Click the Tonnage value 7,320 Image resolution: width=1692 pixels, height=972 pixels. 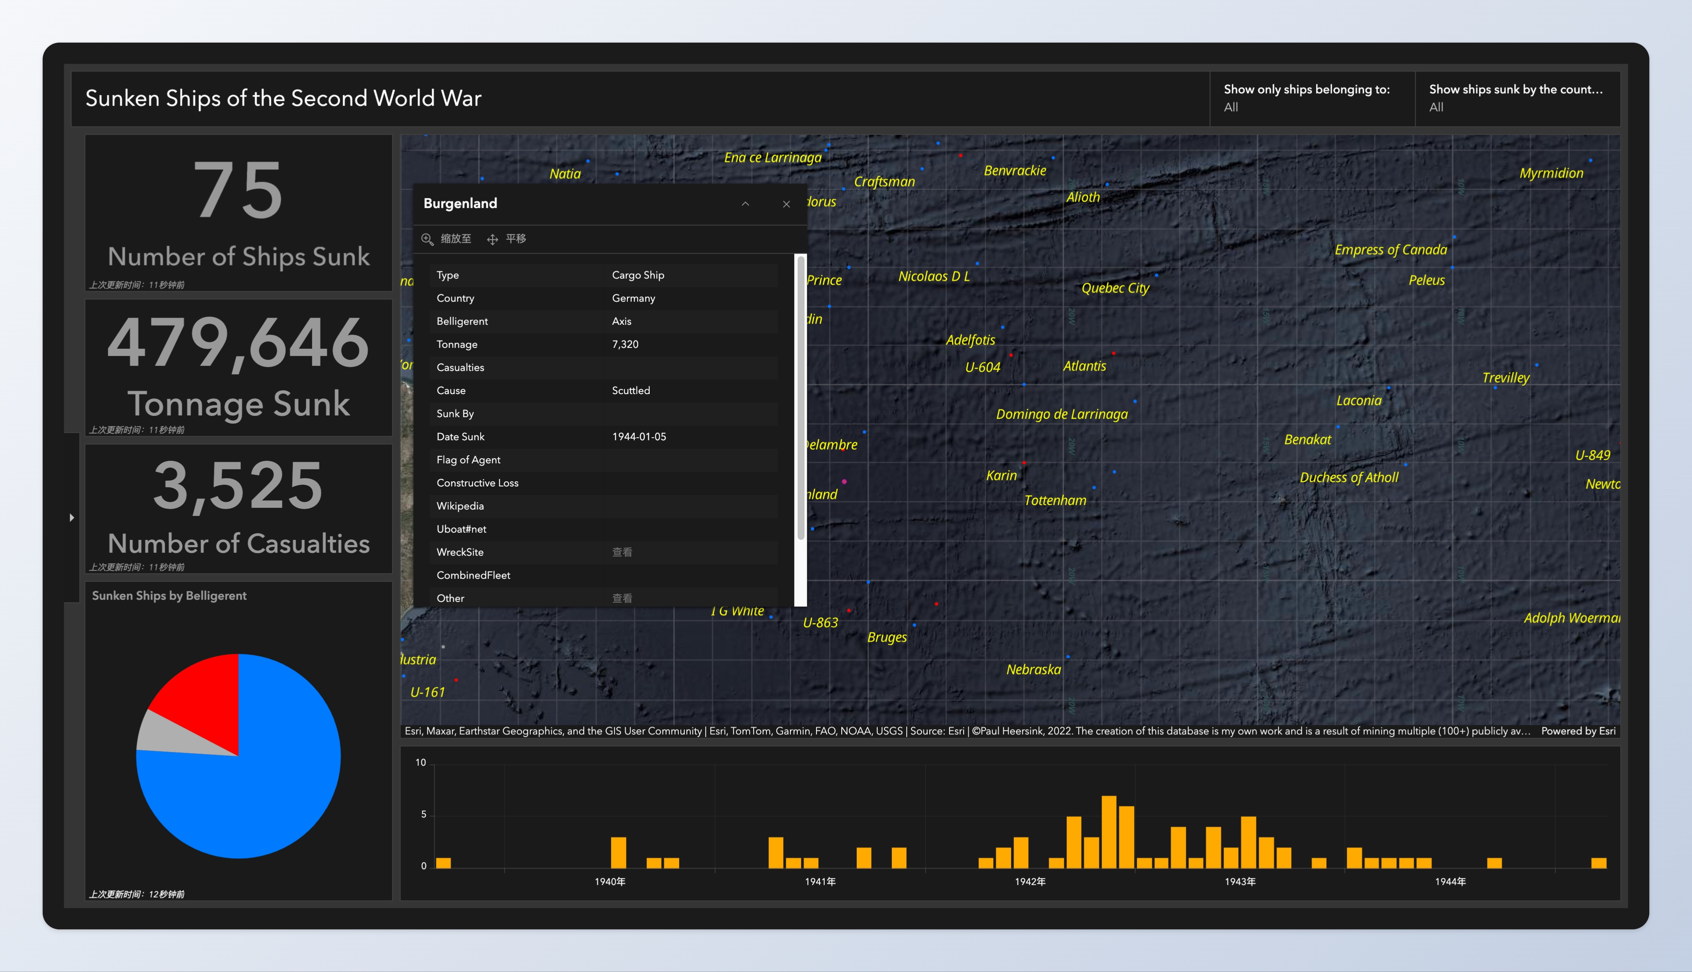[x=625, y=345]
